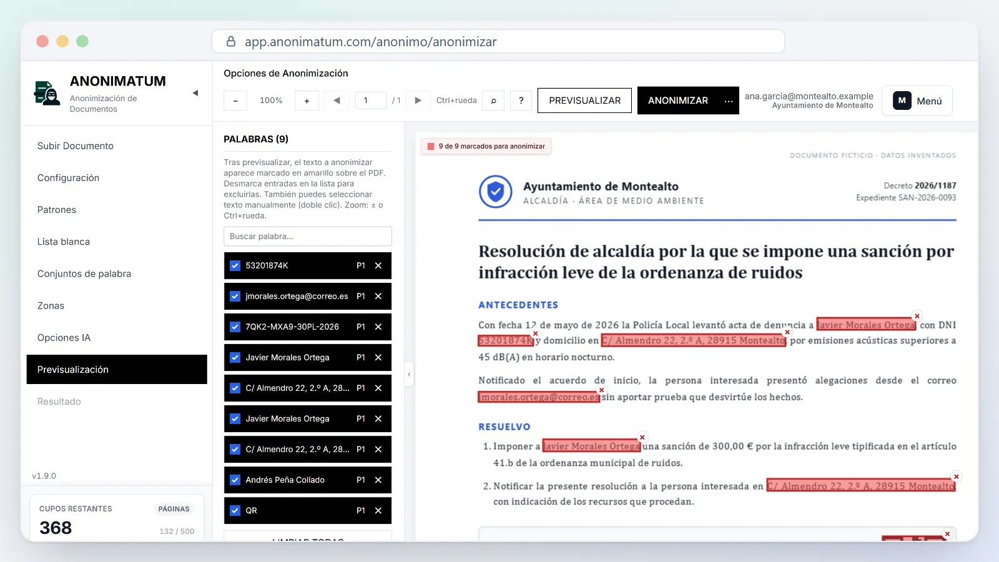Click the ANONIMIZAR button

[678, 101]
